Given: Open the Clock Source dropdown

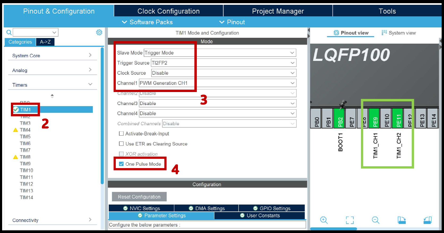Looking at the screenshot, I should (x=224, y=73).
